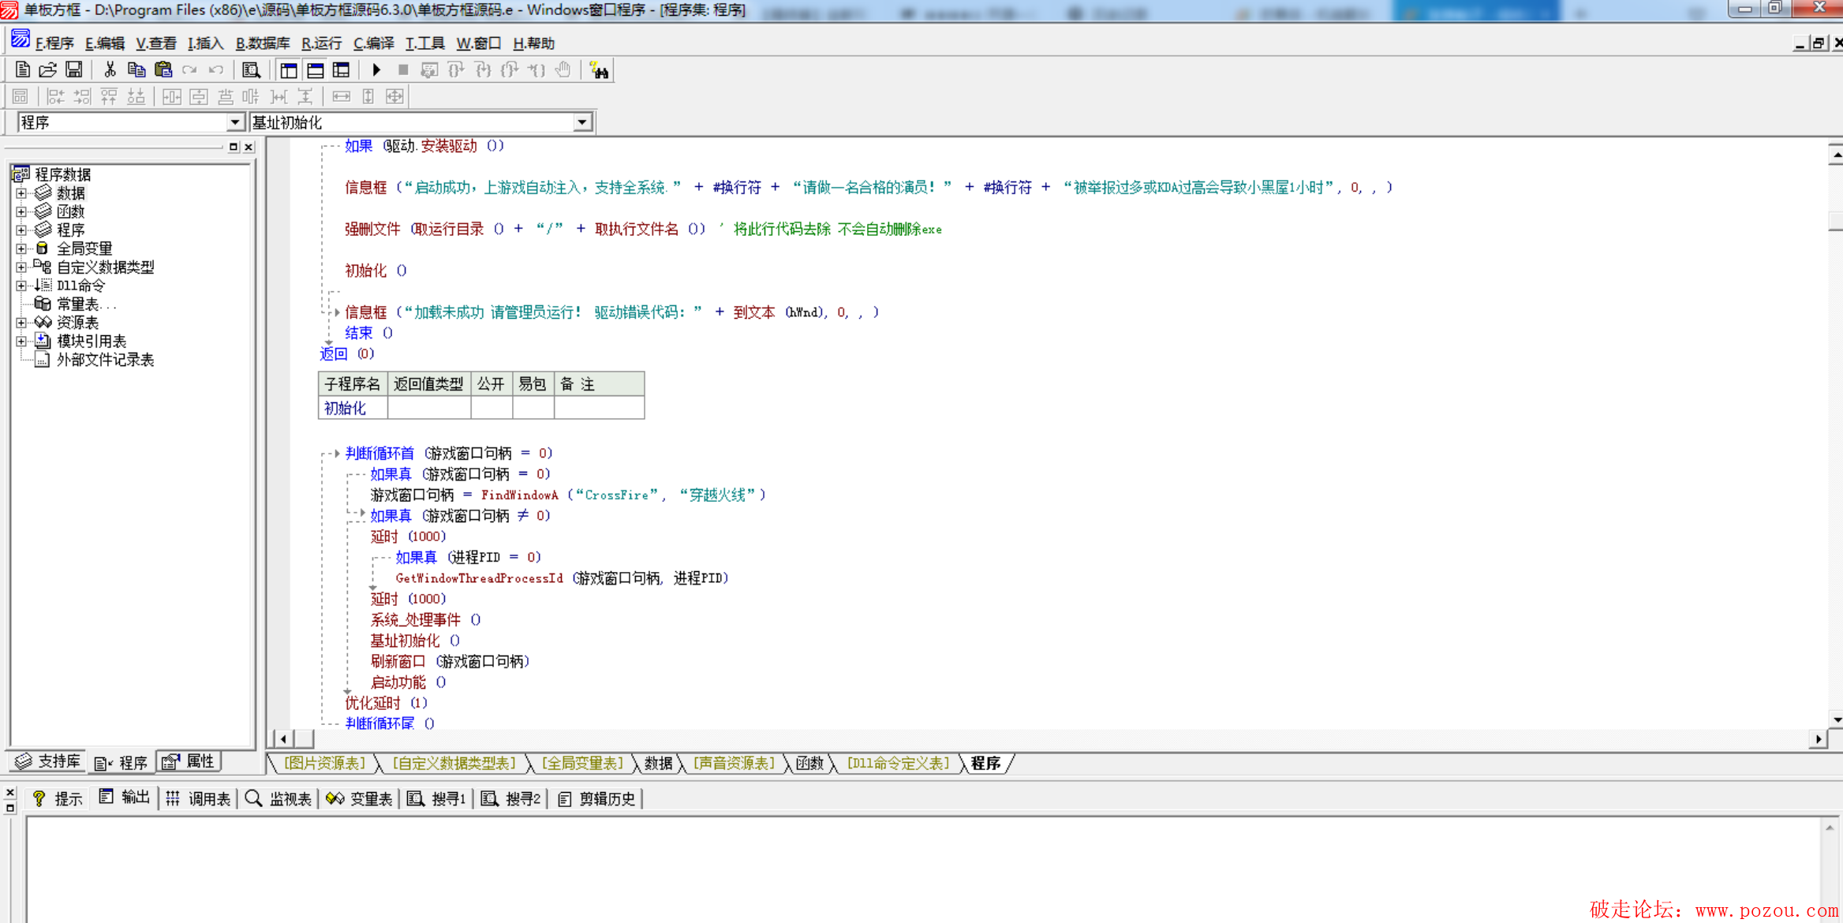Click the equal-width sizing toolbar icon

click(341, 96)
